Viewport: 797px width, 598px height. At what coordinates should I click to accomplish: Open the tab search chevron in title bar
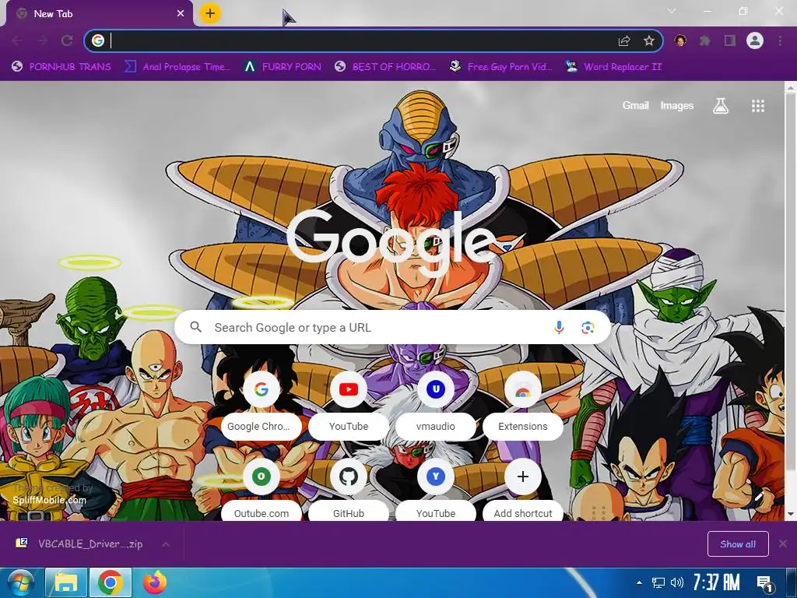coord(672,11)
